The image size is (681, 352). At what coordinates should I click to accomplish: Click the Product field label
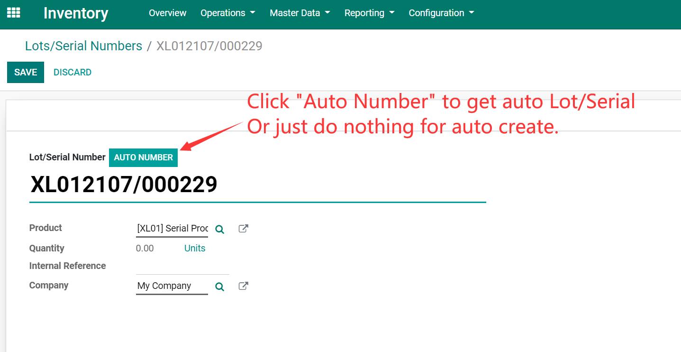(x=45, y=228)
